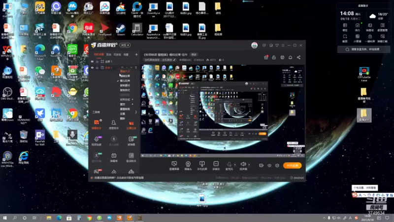Screen dimensions: 394x222
Task: Click the notification bell icon
Action: (x=290, y=57)
